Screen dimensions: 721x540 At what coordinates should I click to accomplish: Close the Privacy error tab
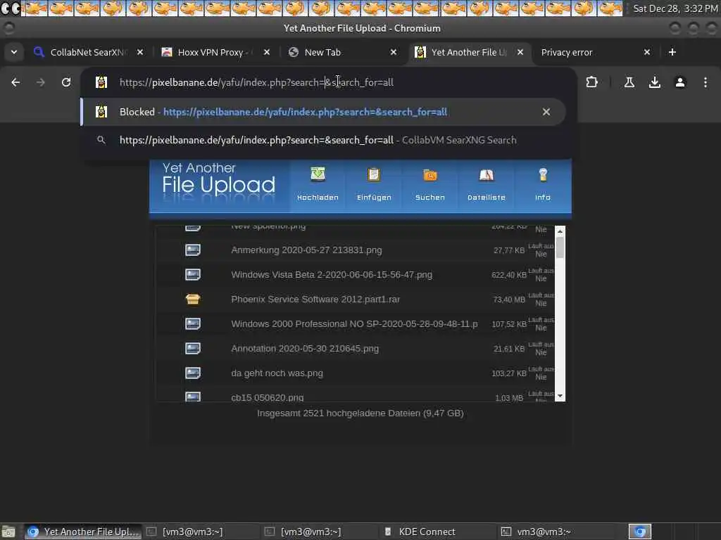647,52
